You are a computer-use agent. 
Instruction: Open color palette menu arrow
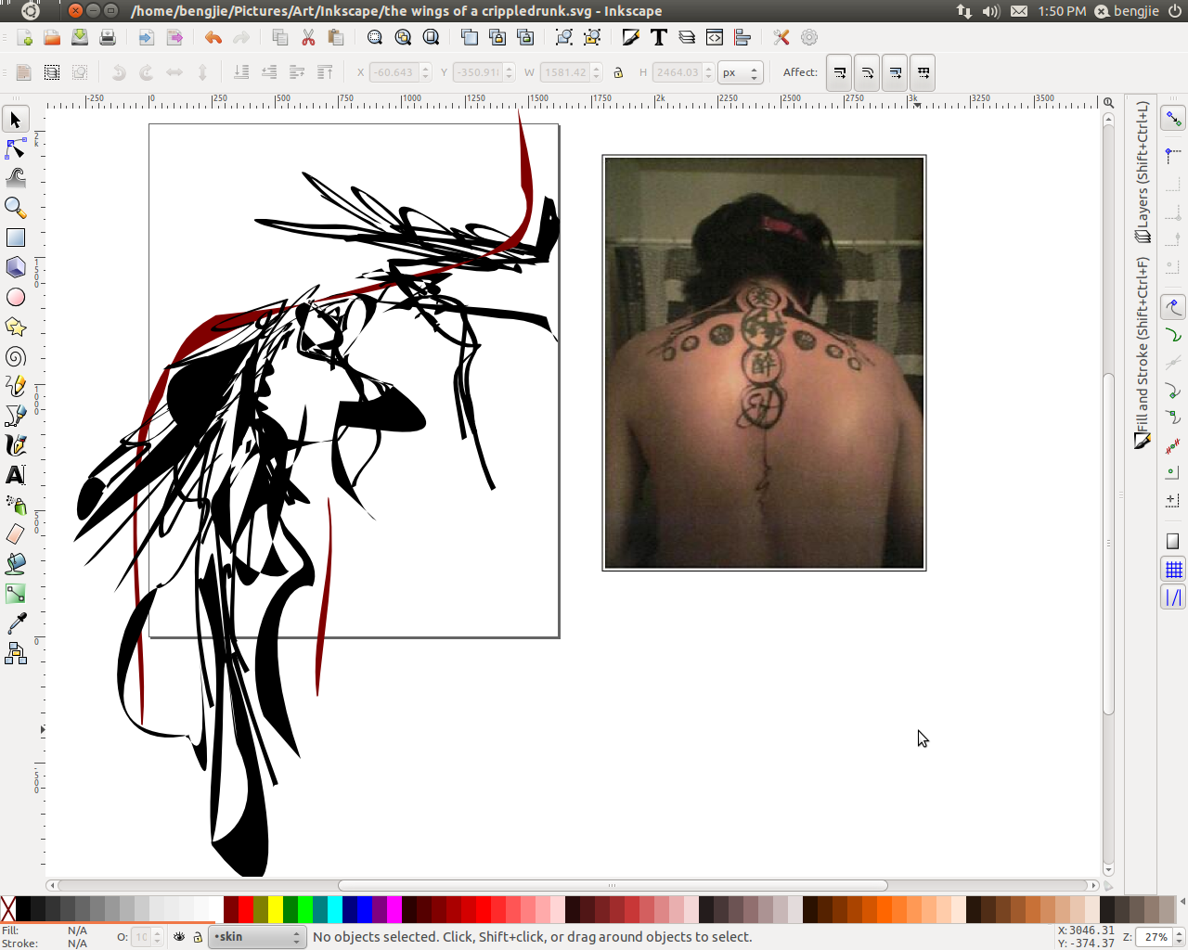coord(1182,901)
